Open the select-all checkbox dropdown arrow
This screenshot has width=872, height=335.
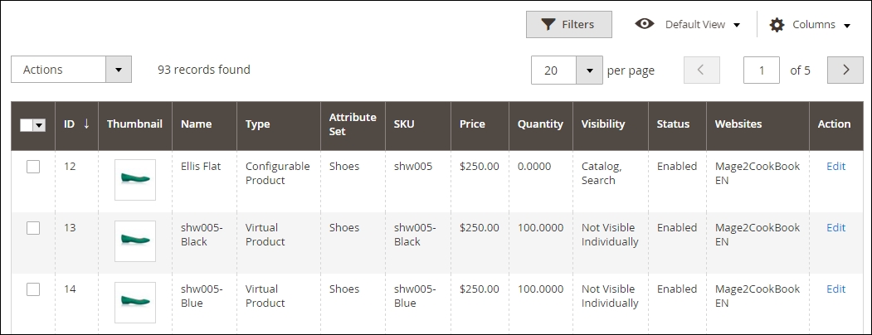coord(39,125)
